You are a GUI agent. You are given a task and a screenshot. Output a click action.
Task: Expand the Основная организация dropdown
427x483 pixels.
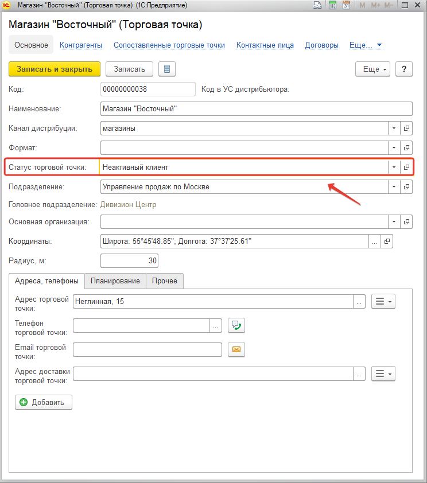[x=394, y=222]
